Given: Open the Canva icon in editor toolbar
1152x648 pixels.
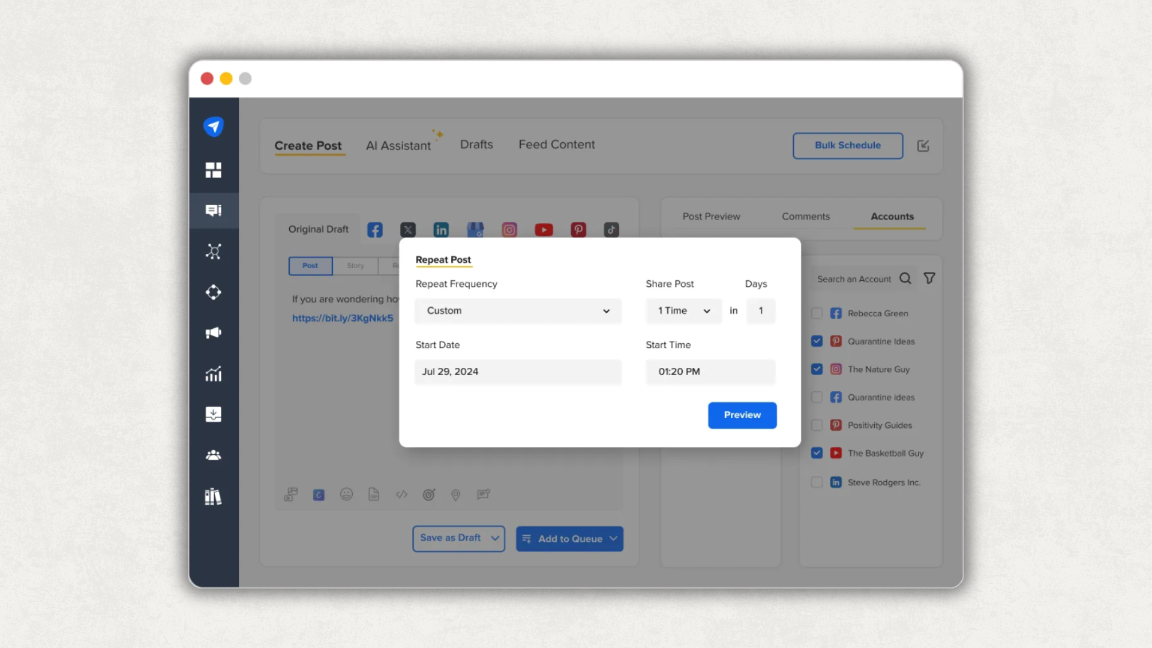Looking at the screenshot, I should tap(319, 495).
